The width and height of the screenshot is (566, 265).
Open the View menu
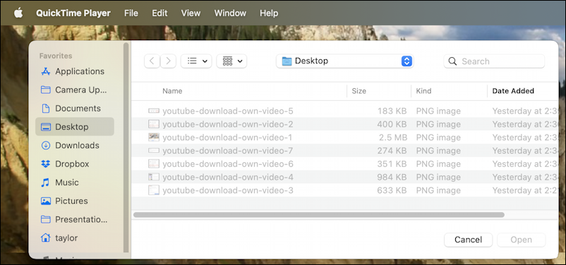191,13
